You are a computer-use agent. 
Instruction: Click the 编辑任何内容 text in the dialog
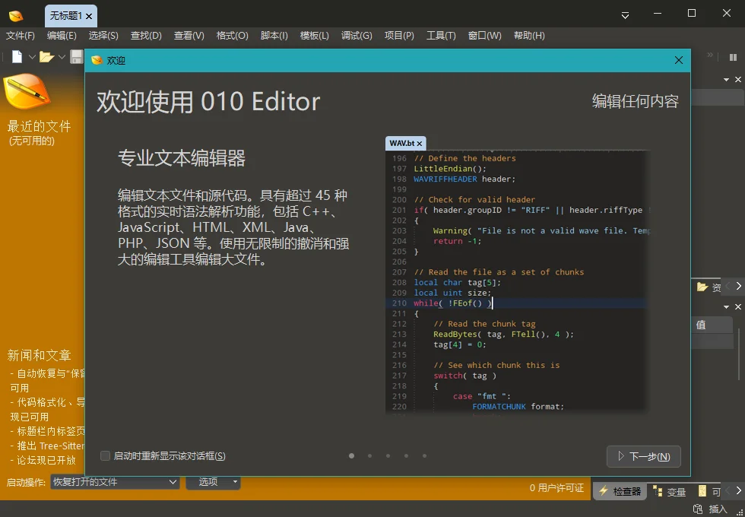coord(636,101)
